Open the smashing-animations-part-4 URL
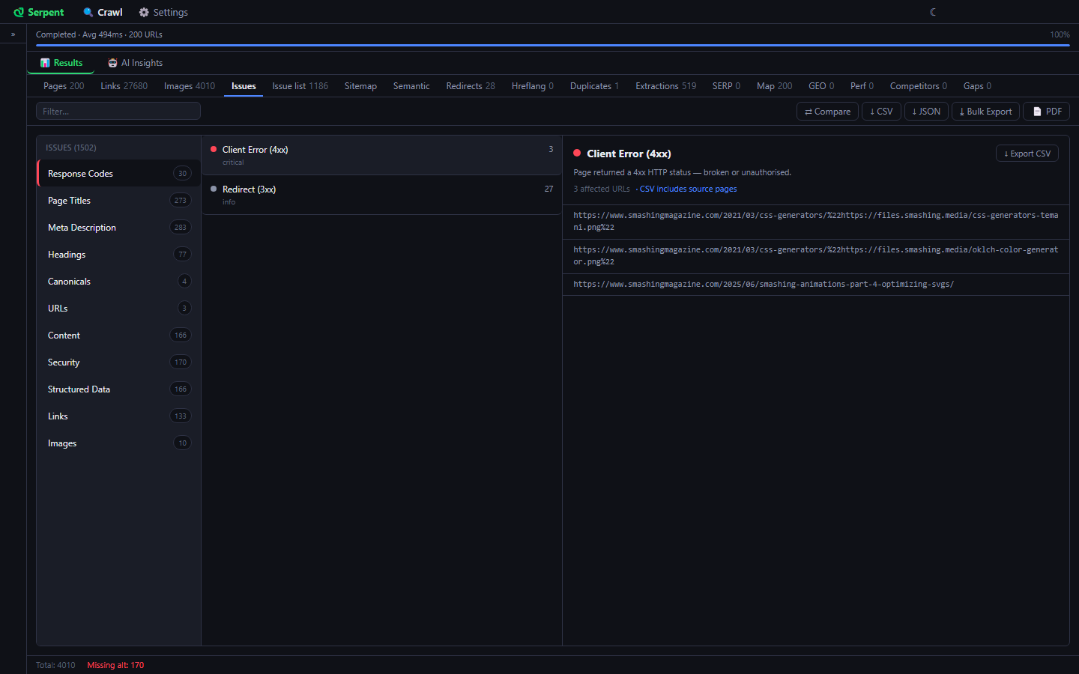1079x674 pixels. pyautogui.click(x=764, y=285)
